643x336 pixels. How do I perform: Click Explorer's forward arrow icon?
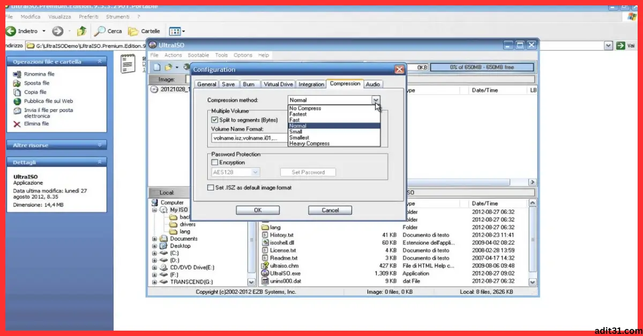[57, 31]
